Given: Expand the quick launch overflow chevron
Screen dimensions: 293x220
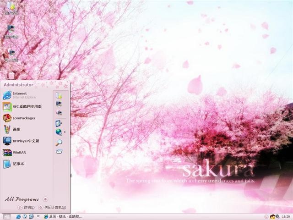Looking at the screenshot, I should pyautogui.click(x=38, y=216).
